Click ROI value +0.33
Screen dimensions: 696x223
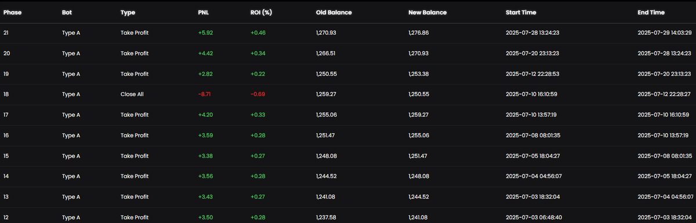[x=258, y=115]
